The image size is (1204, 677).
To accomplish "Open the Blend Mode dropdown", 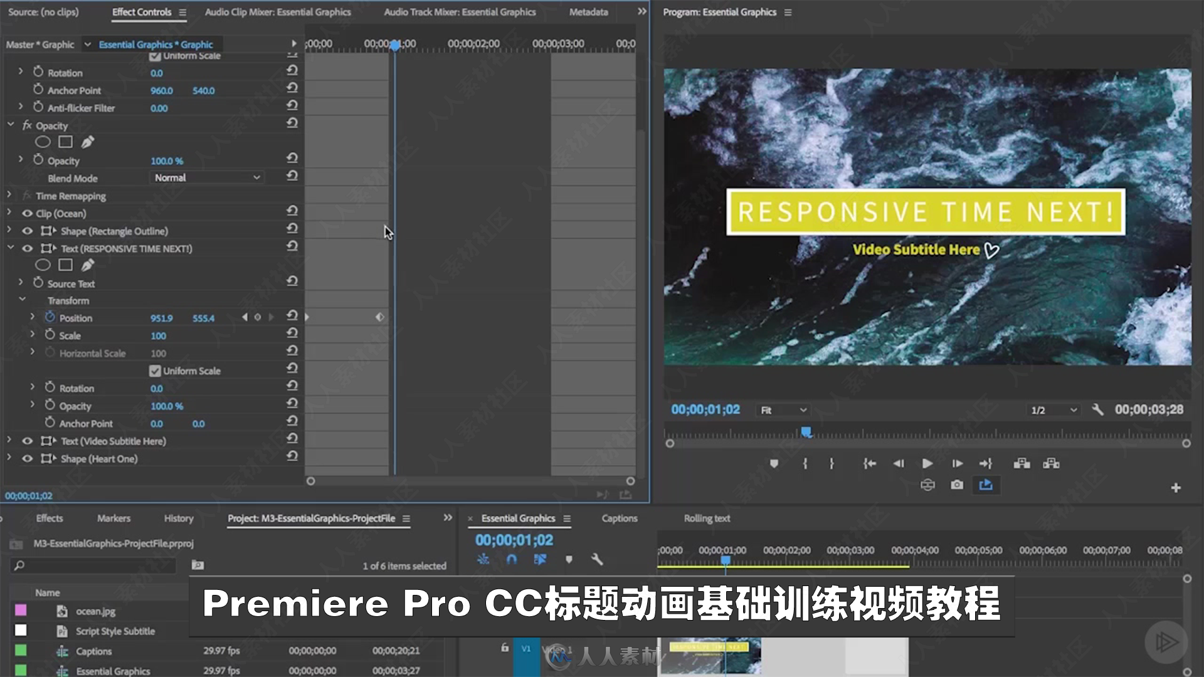I will tap(204, 177).
